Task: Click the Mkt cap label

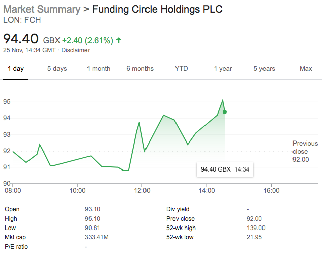Action: (x=15, y=237)
